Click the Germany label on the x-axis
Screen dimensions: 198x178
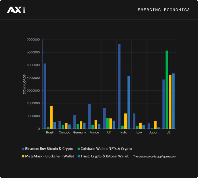[79, 133]
